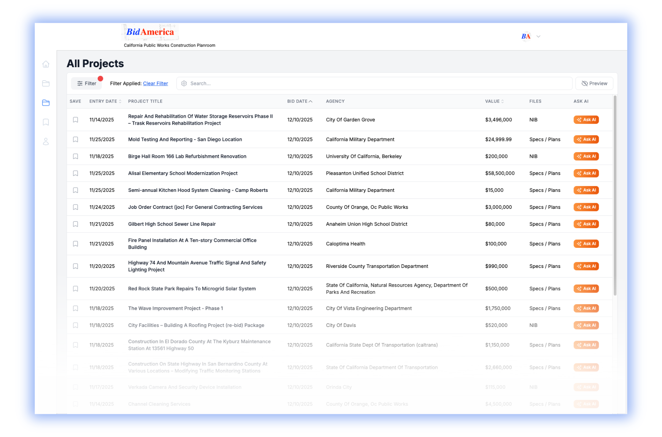Save the Gilbert High School Sewer Line Repair project
The width and height of the screenshot is (662, 437).
[x=75, y=224]
